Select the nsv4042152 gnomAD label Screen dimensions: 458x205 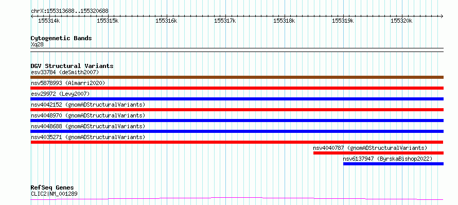[88, 105]
